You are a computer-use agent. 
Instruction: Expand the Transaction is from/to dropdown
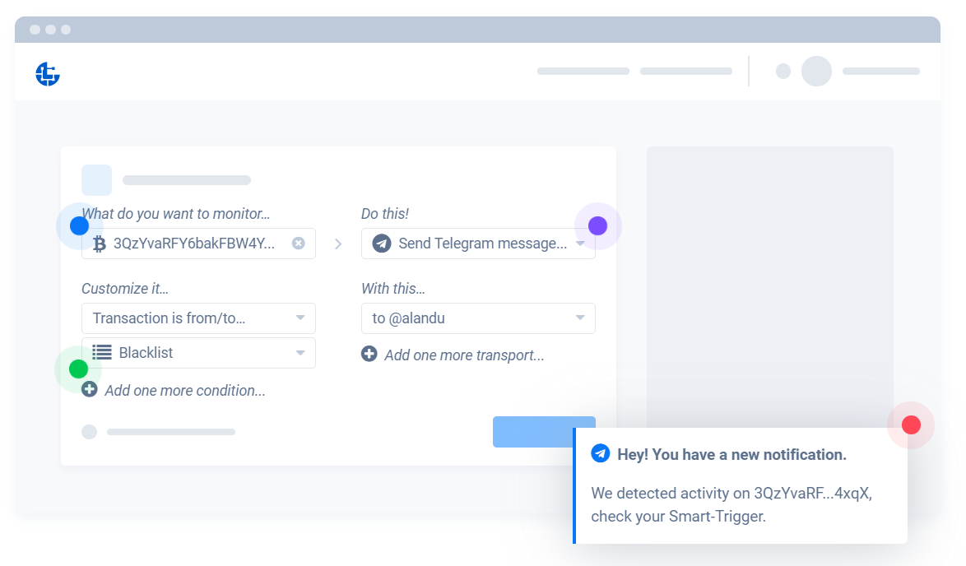click(x=300, y=318)
